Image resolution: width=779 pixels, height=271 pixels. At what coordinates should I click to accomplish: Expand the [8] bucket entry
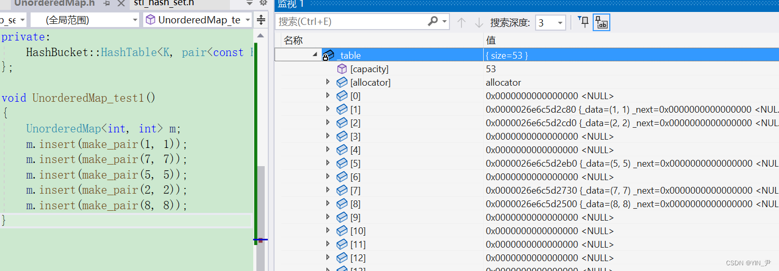pos(327,203)
